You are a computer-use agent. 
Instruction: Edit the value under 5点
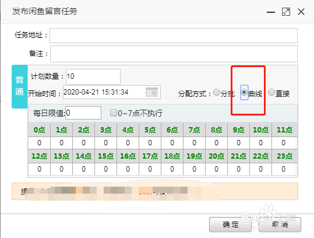150,143
